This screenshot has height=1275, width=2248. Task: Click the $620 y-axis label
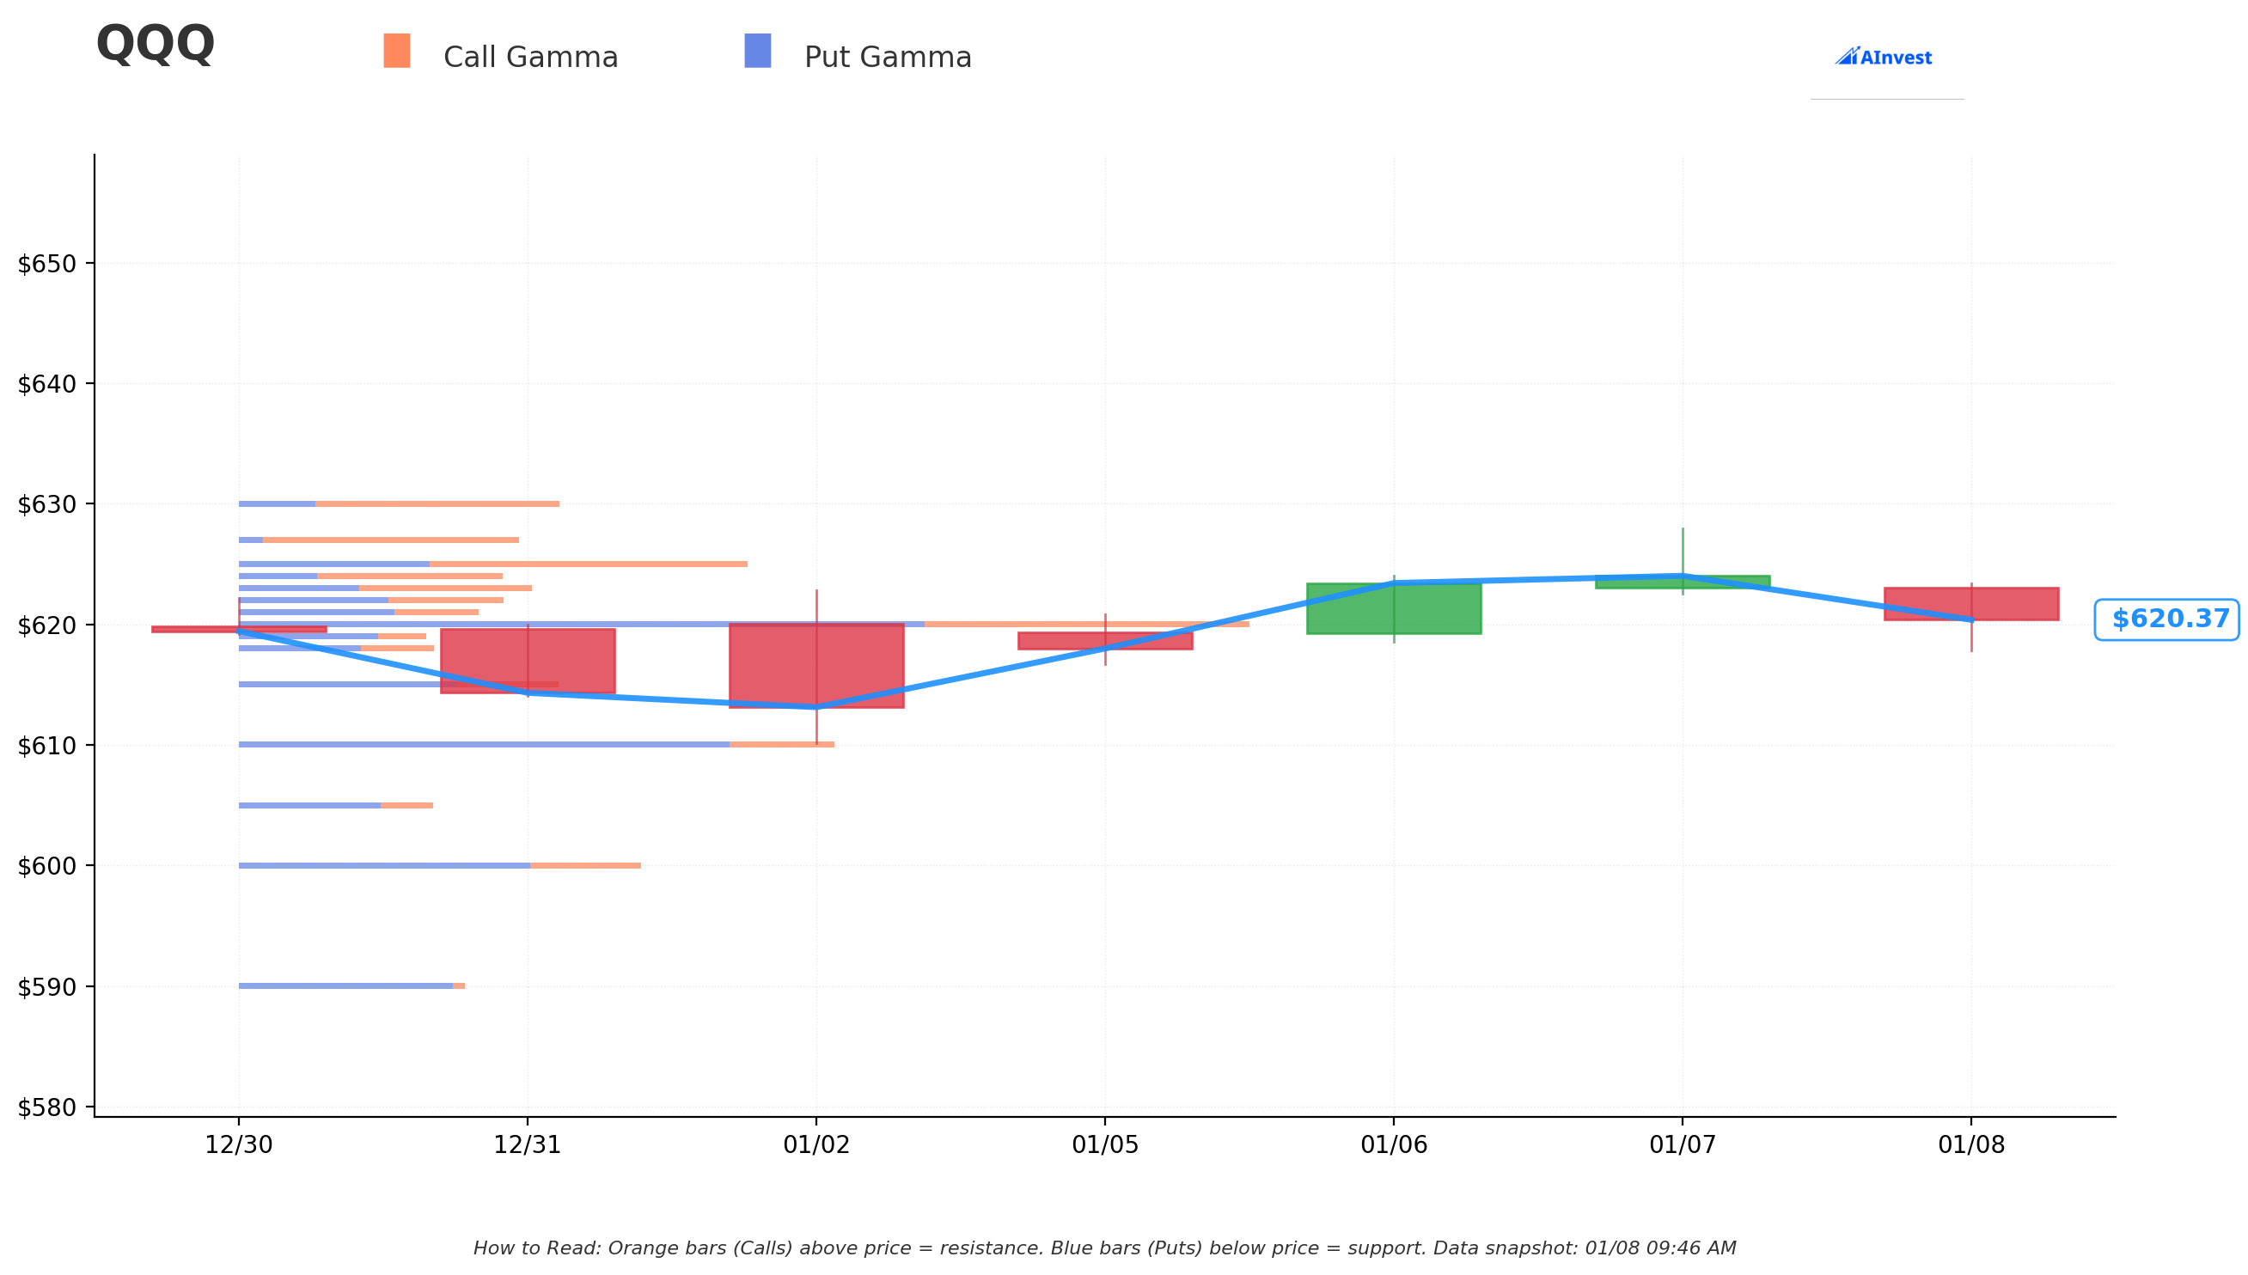coord(46,625)
